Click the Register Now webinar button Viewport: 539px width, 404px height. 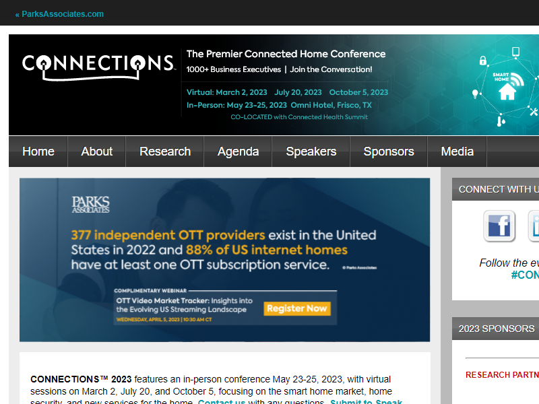click(297, 308)
